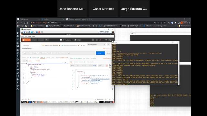Click the power timer icon in sidebar

point(18,86)
